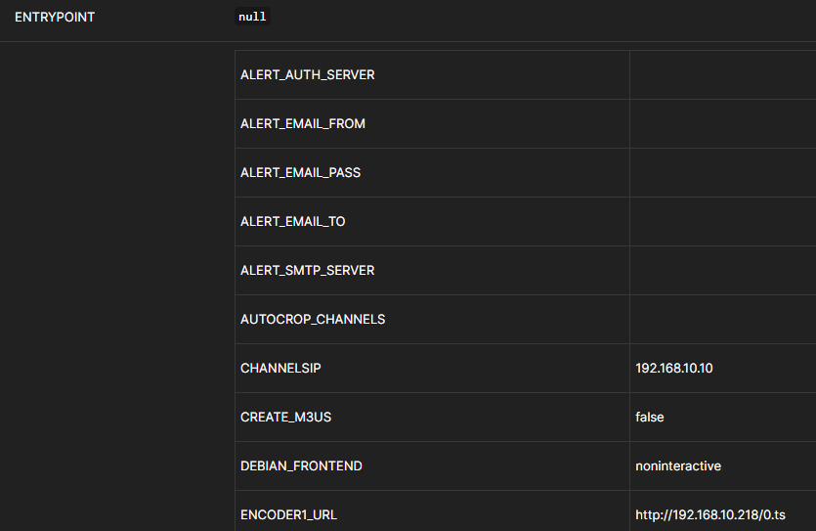Click the ALERT_SMTP_SERVER variable name
816x531 pixels.
[x=307, y=271]
